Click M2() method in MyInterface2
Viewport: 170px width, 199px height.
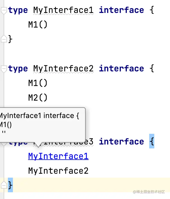[38, 98]
